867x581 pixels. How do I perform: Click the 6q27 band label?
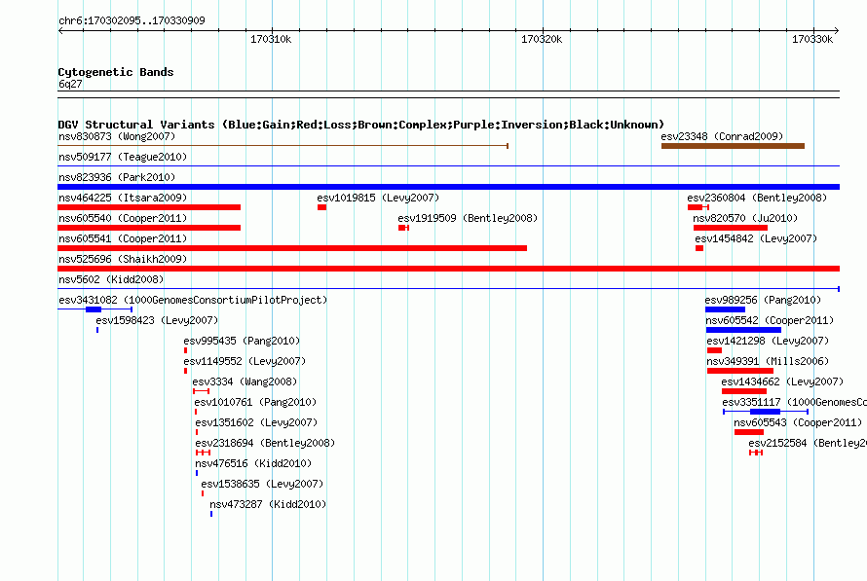tap(70, 84)
